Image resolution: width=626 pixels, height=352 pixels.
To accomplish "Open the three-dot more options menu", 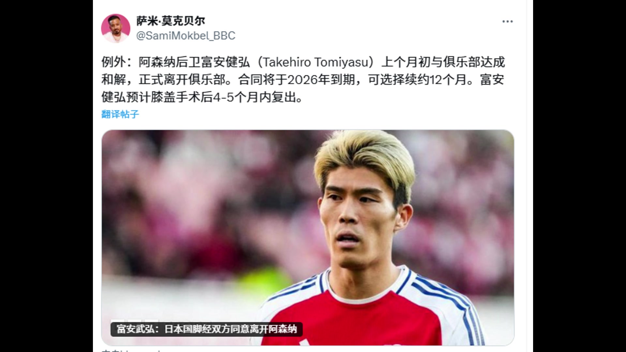I will point(507,22).
